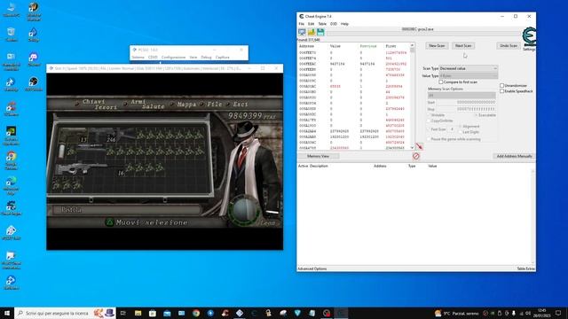Open the Table menu in Cheat Engine
This screenshot has width=568, height=319.
pyautogui.click(x=322, y=24)
